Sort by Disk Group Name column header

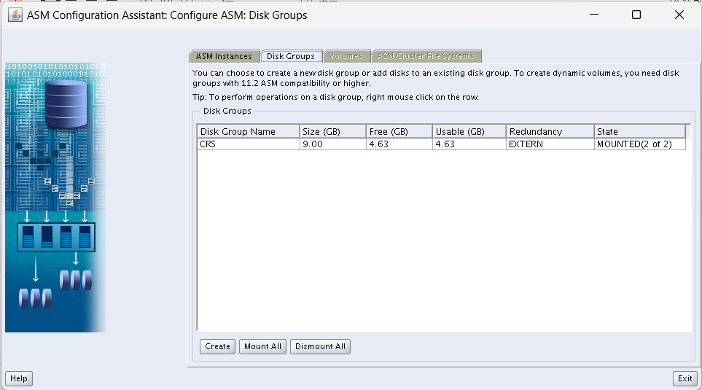point(249,131)
